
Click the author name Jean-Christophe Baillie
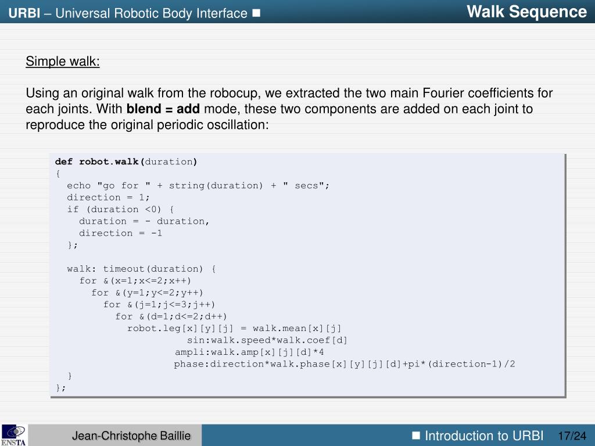(x=131, y=436)
